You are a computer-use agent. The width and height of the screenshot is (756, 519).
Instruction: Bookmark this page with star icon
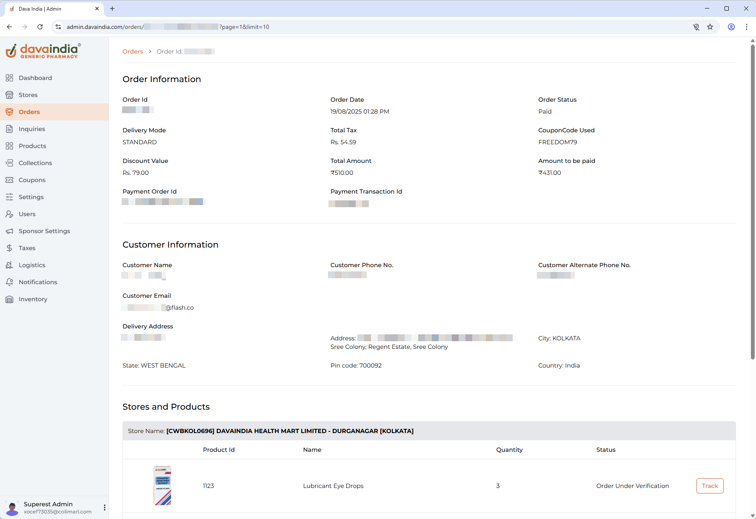pos(710,27)
